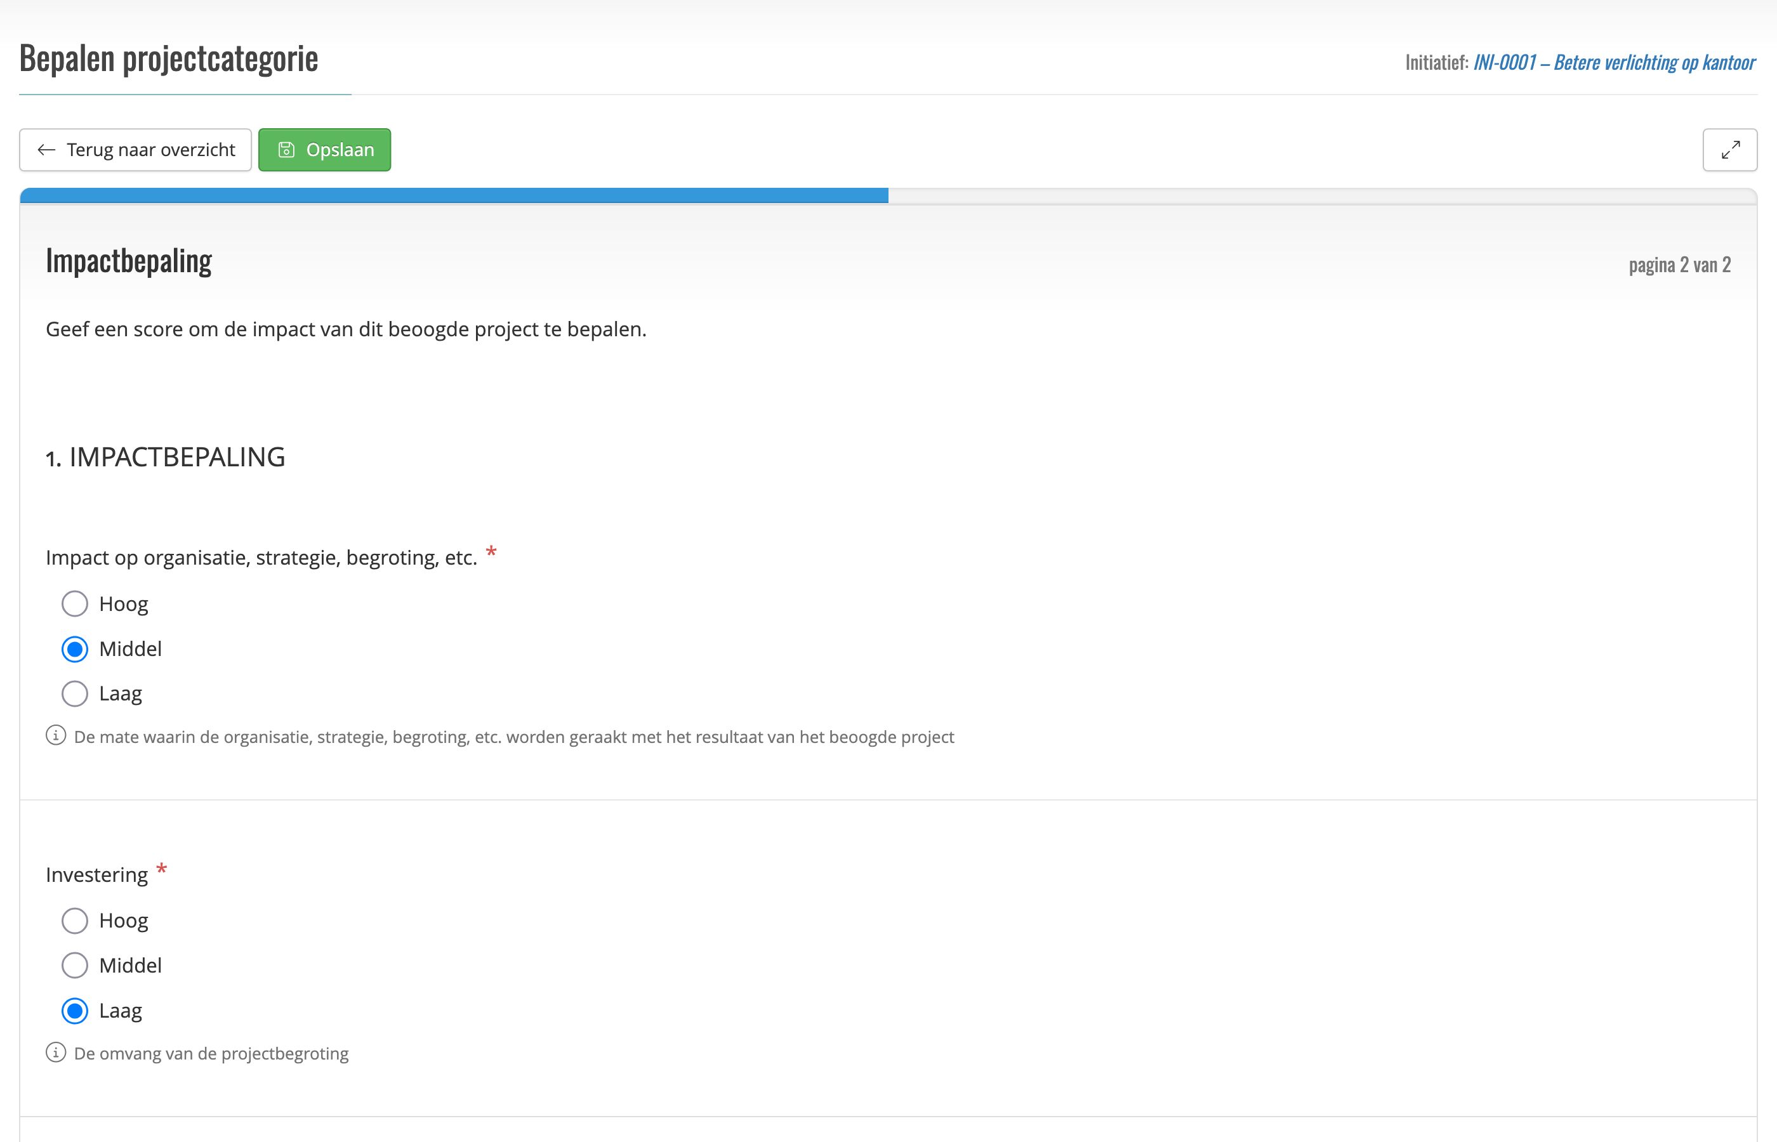
Task: Select Laag for Investering
Action: 75,1011
